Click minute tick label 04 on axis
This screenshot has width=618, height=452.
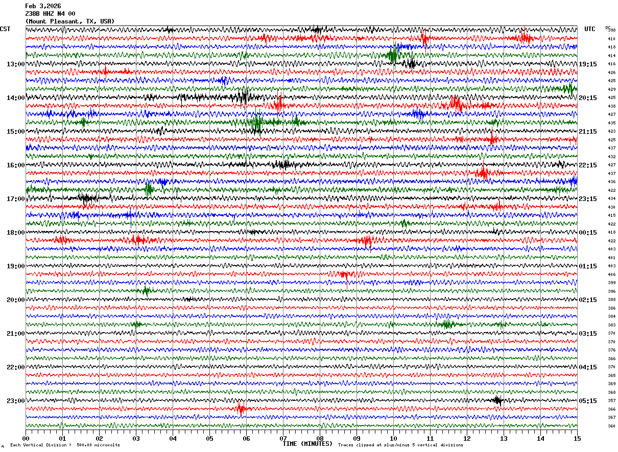pyautogui.click(x=173, y=438)
